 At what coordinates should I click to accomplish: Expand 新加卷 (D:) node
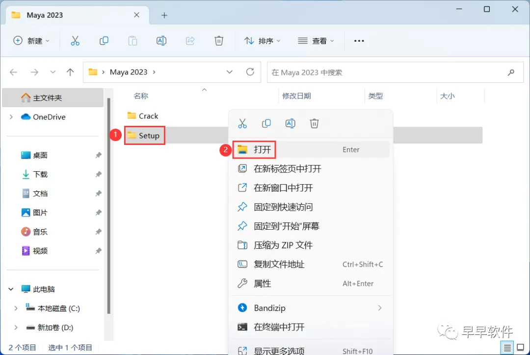(x=16, y=328)
